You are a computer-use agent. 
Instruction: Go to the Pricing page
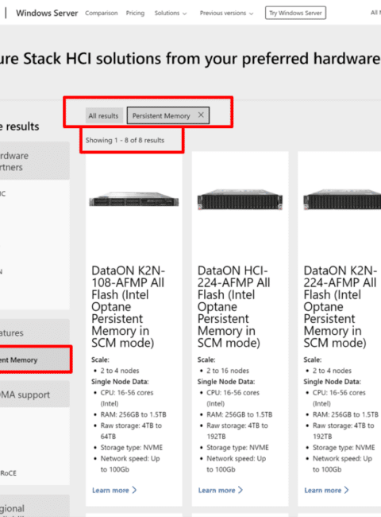(x=135, y=14)
